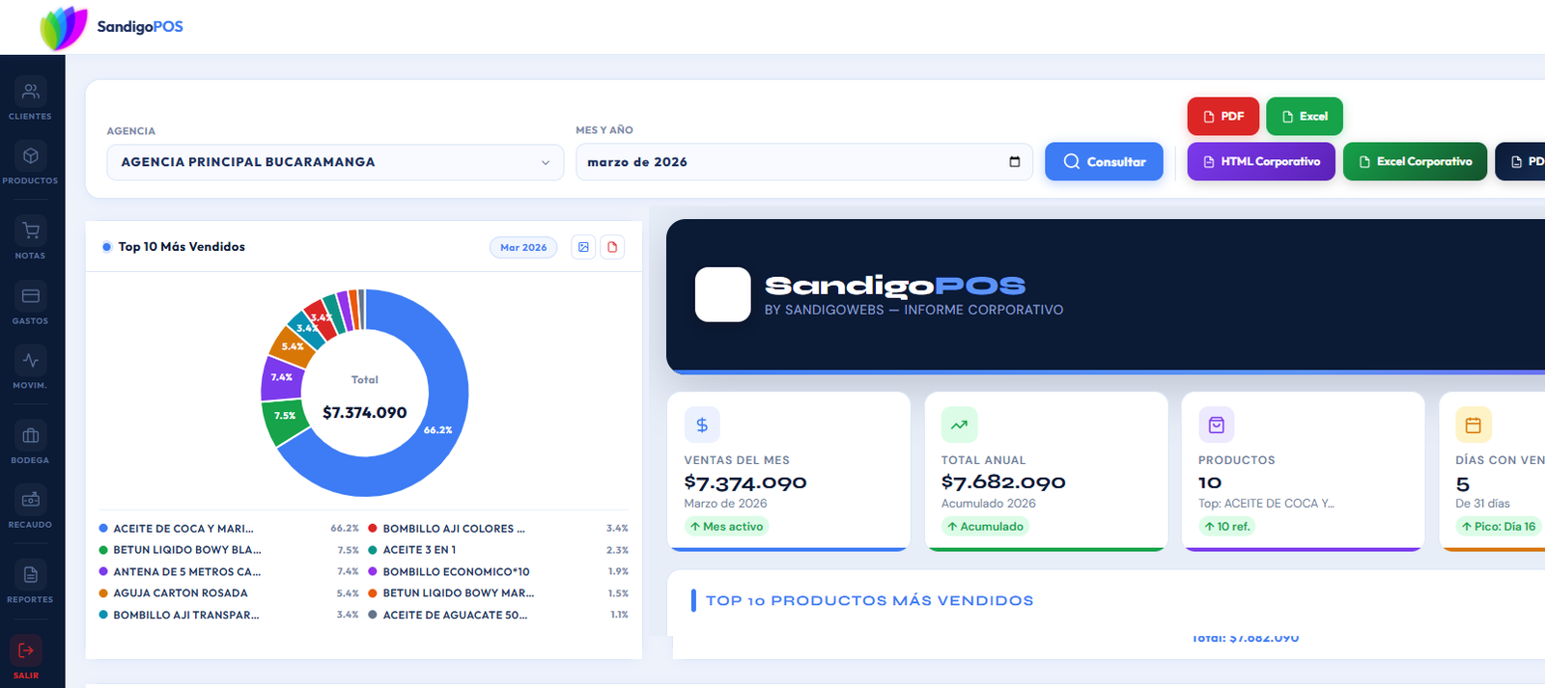Click the orange 5.4% donut segment
This screenshot has width=1545, height=688.
(293, 345)
